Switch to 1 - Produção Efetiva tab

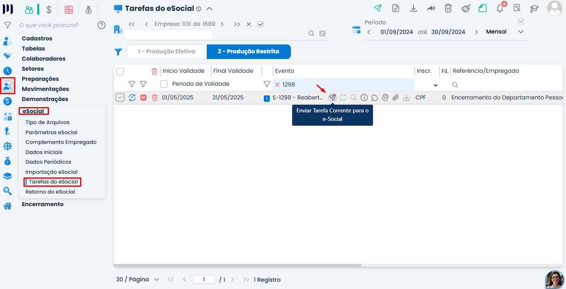[x=167, y=52]
